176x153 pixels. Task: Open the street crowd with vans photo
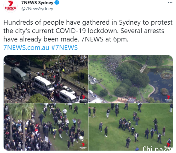[x=46, y=79]
